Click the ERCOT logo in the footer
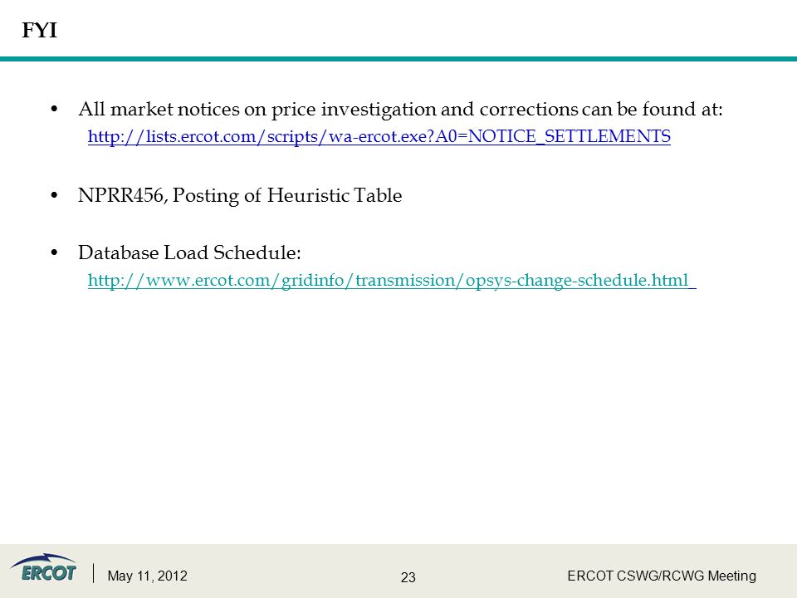Screen dimensions: 797x598 (44, 568)
